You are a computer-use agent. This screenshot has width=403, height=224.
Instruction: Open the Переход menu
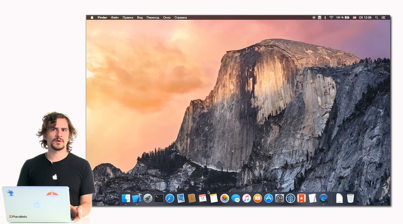tap(153, 17)
